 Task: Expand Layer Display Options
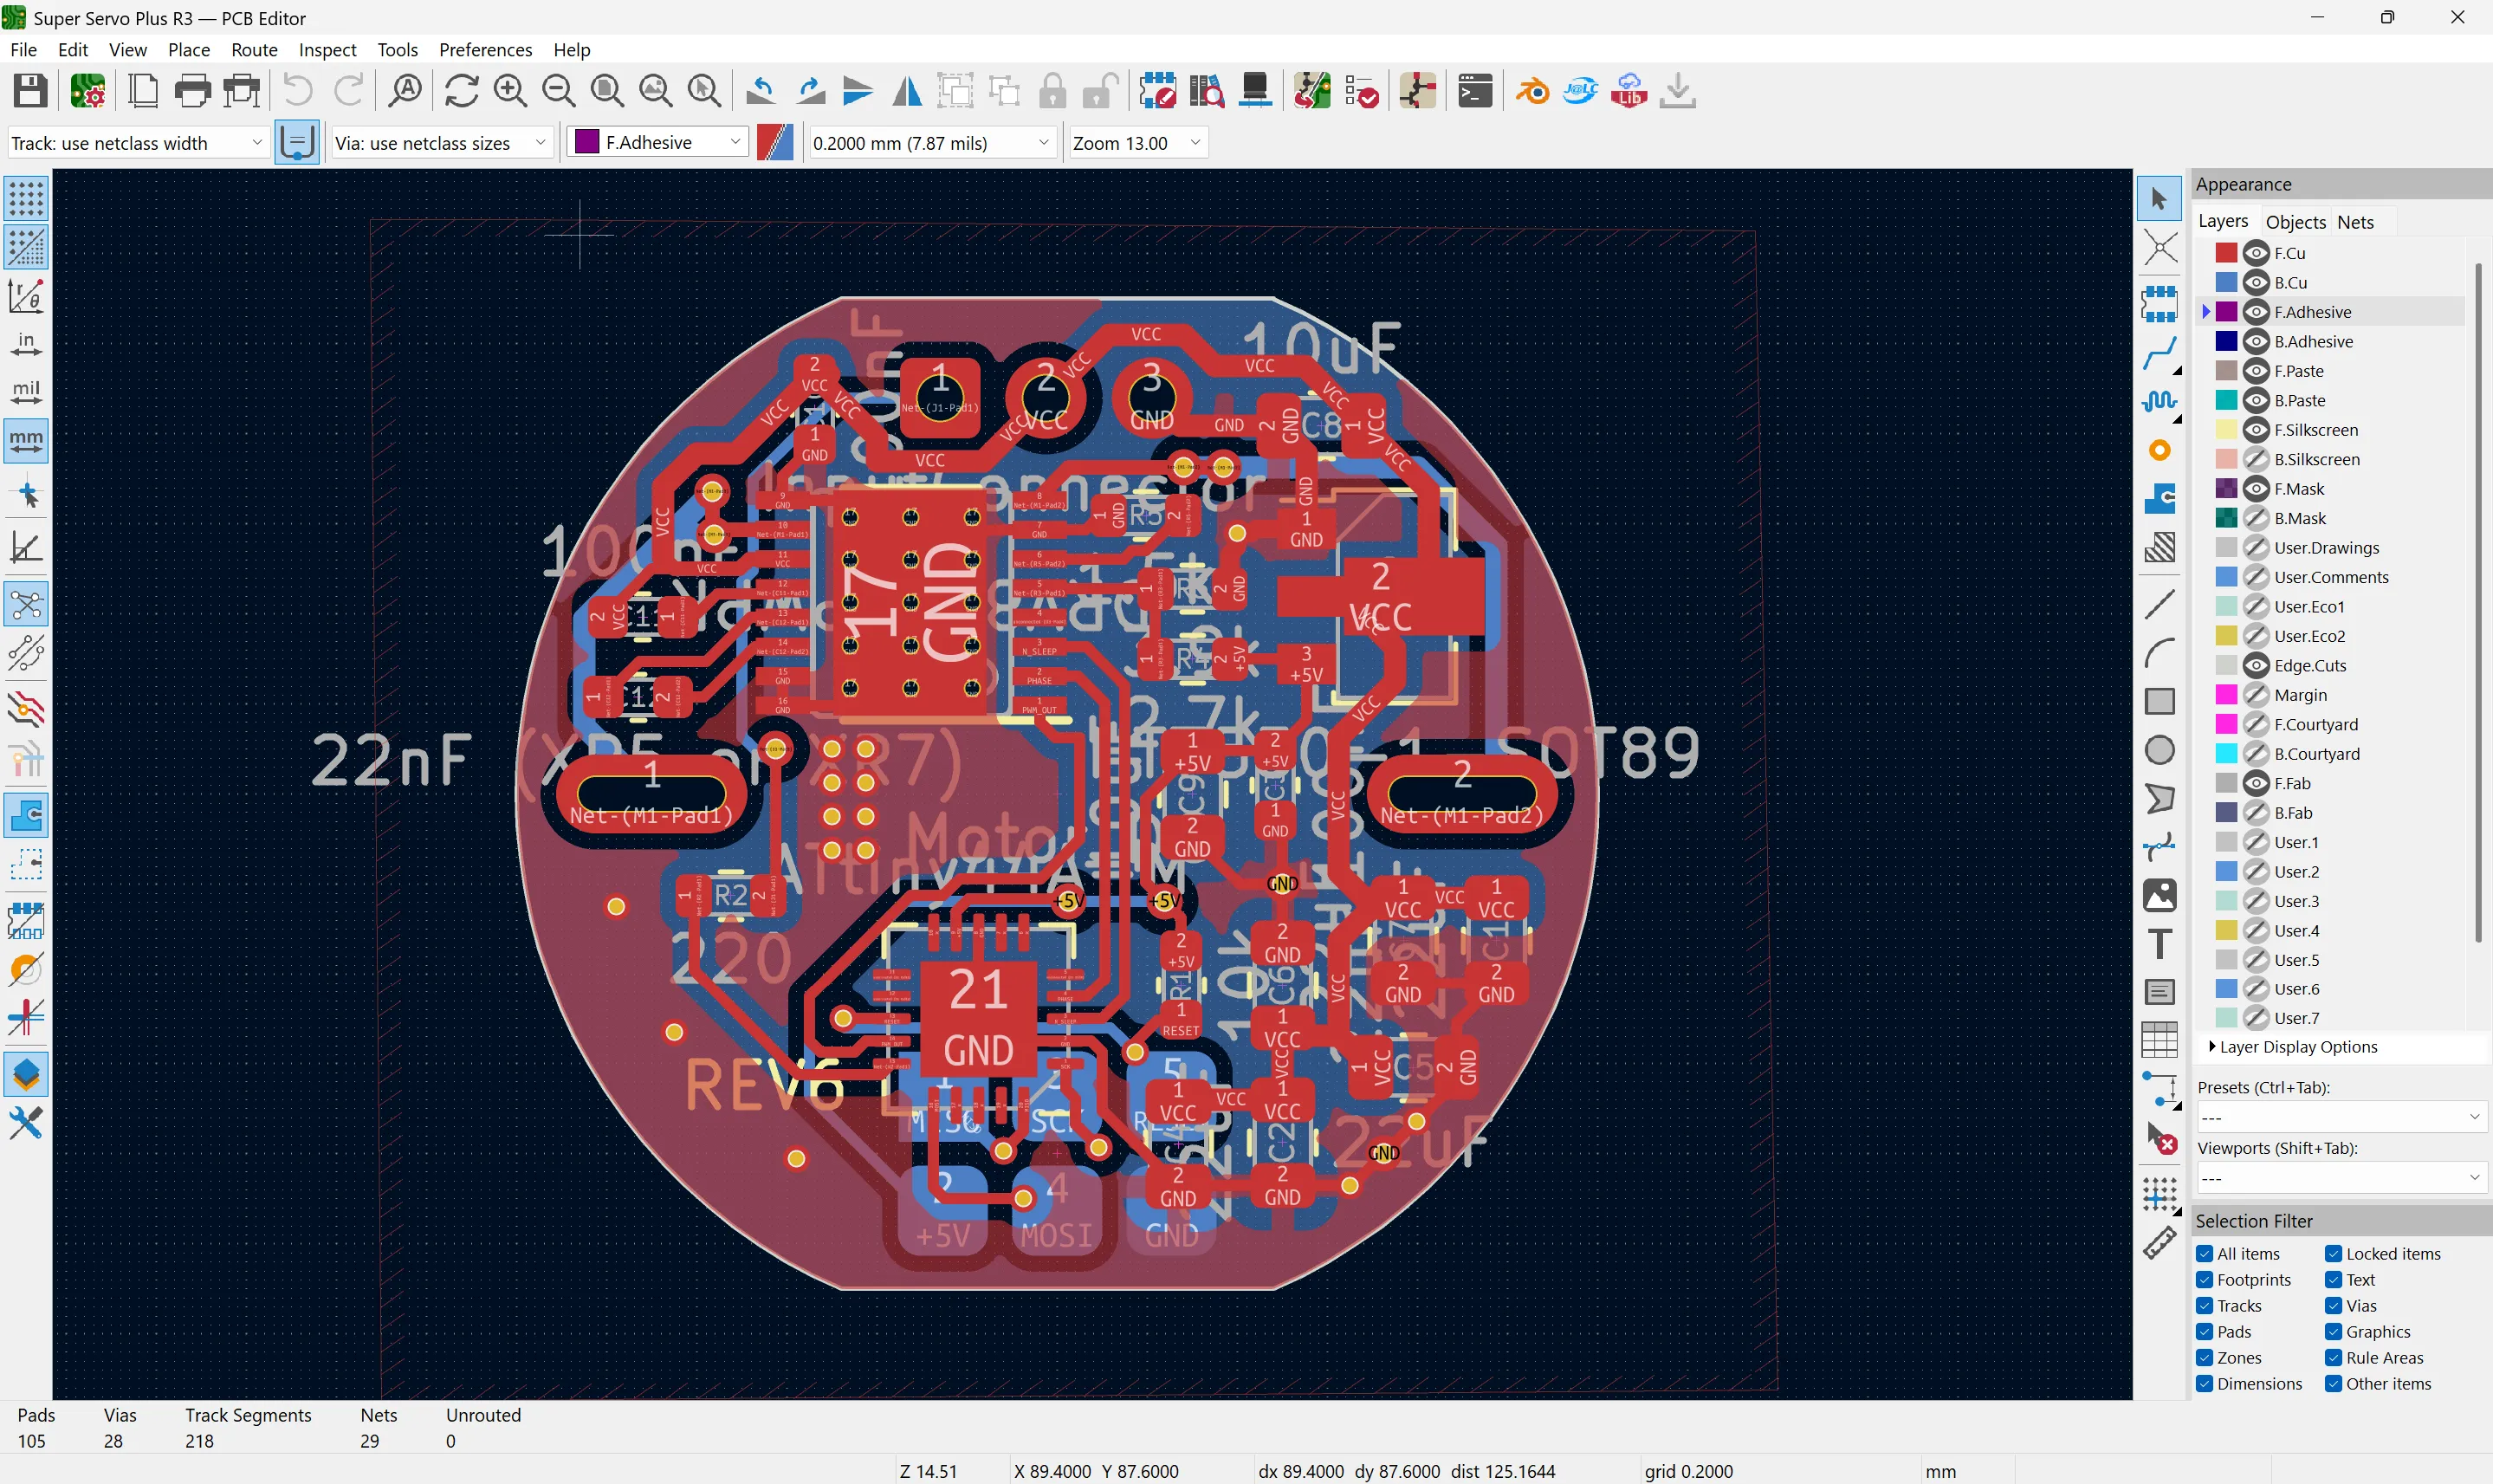2294,1047
